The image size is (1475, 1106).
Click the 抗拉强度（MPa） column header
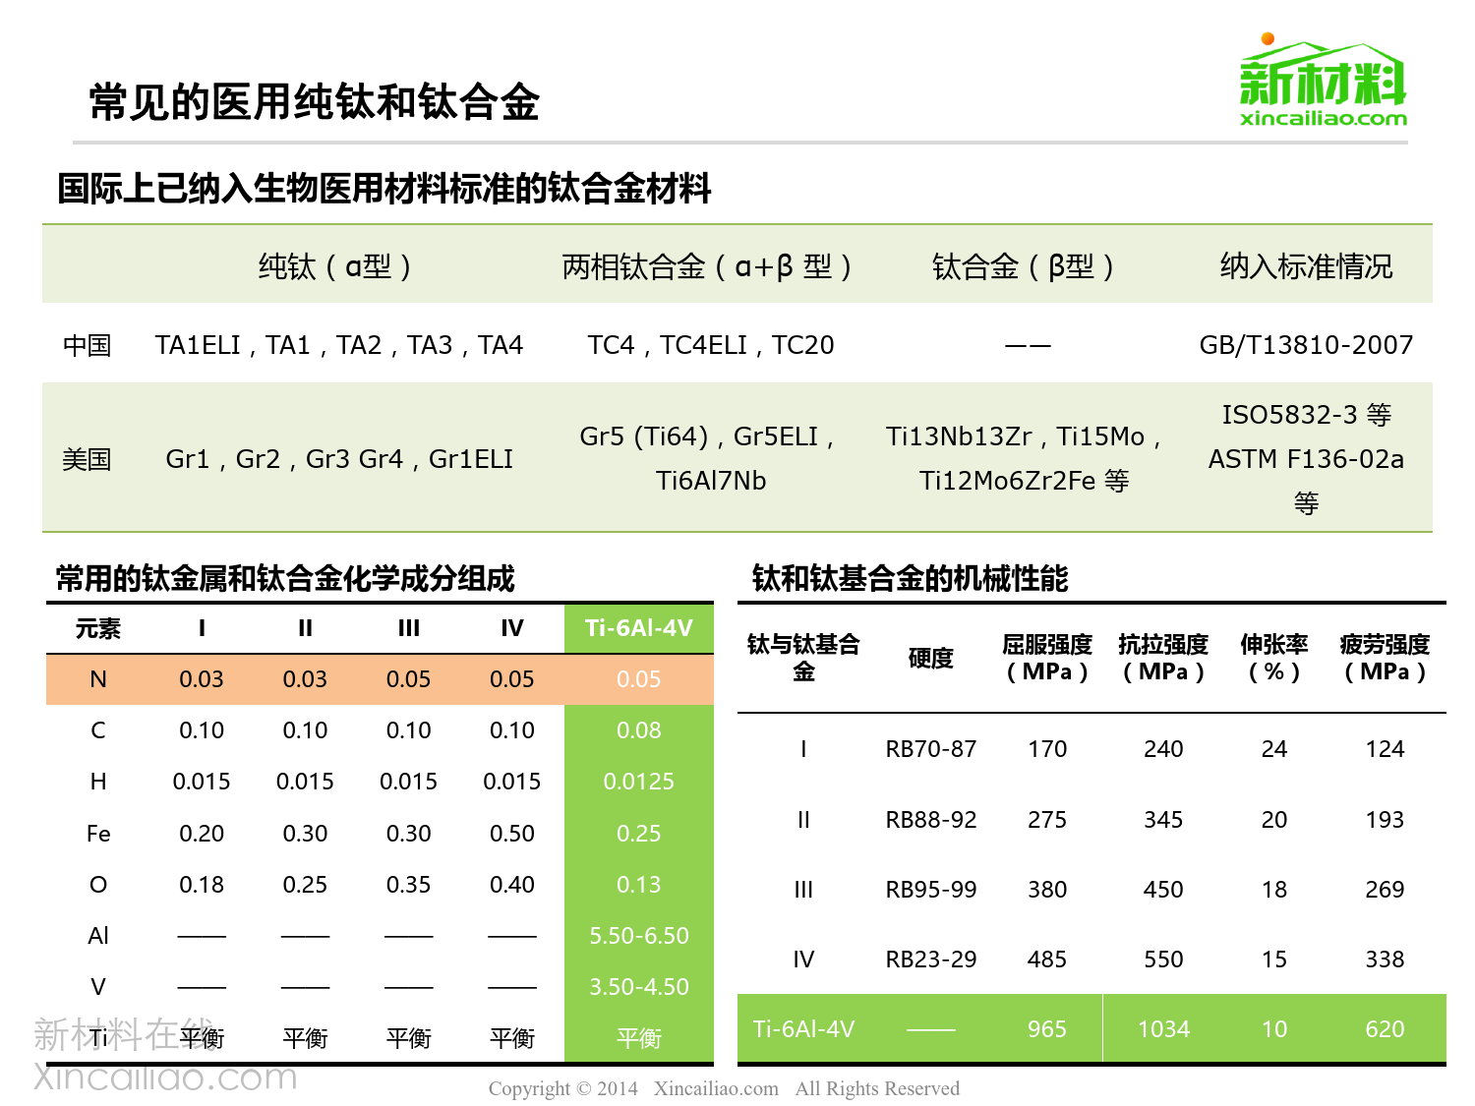coord(1163,658)
